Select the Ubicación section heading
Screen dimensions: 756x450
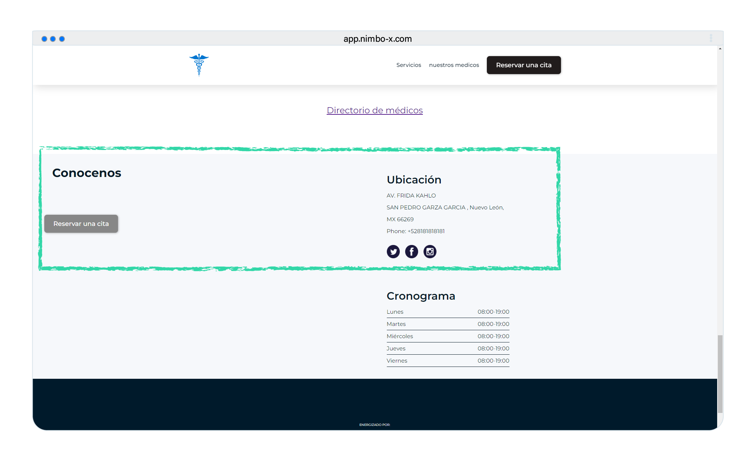414,179
